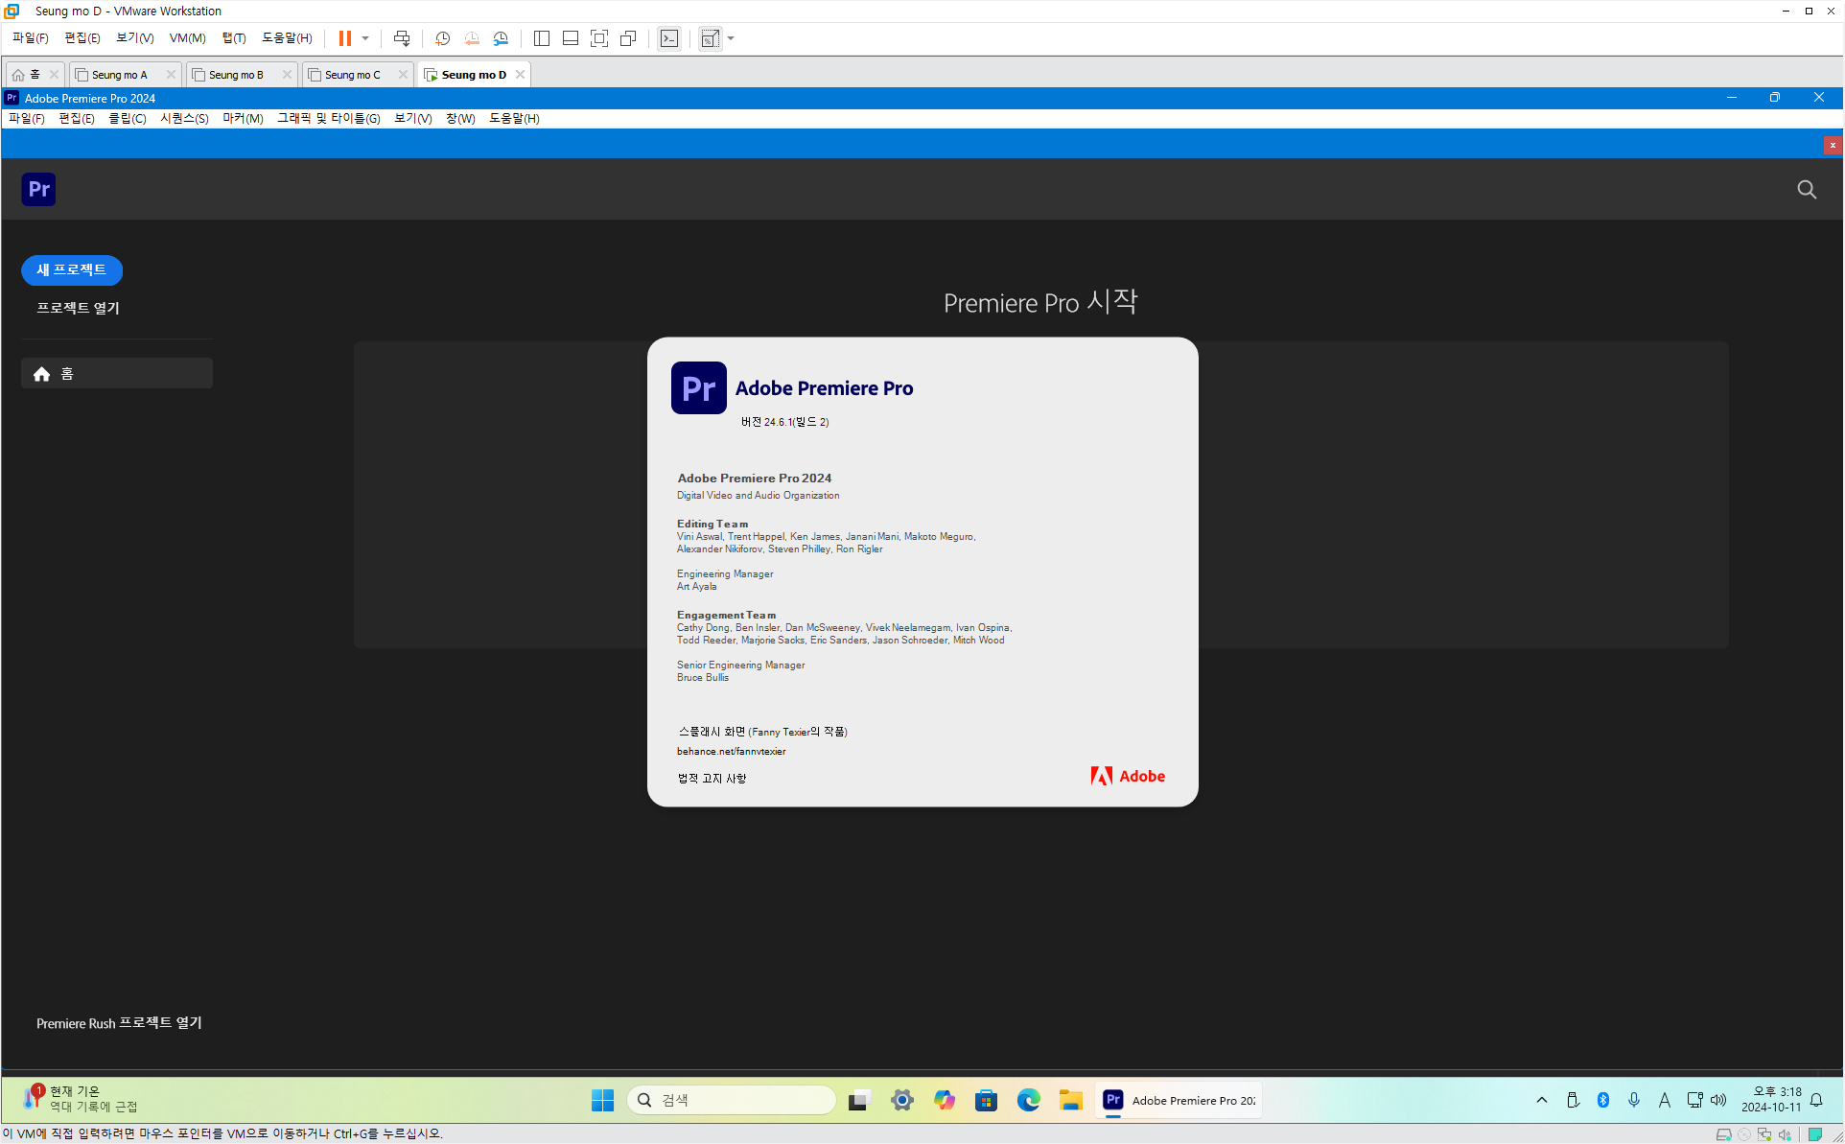Screen dimensions: 1845x1144
Task: Click Adobe Premiere Pro taskbar button
Action: click(1179, 1100)
